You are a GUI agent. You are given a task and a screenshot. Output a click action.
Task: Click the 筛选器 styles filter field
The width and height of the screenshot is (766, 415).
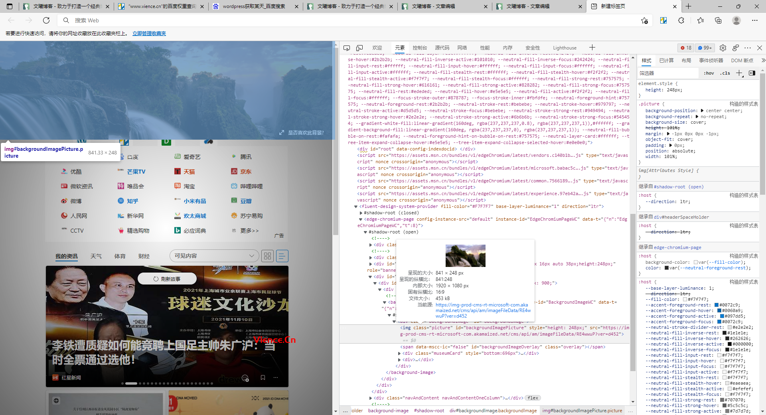click(666, 73)
